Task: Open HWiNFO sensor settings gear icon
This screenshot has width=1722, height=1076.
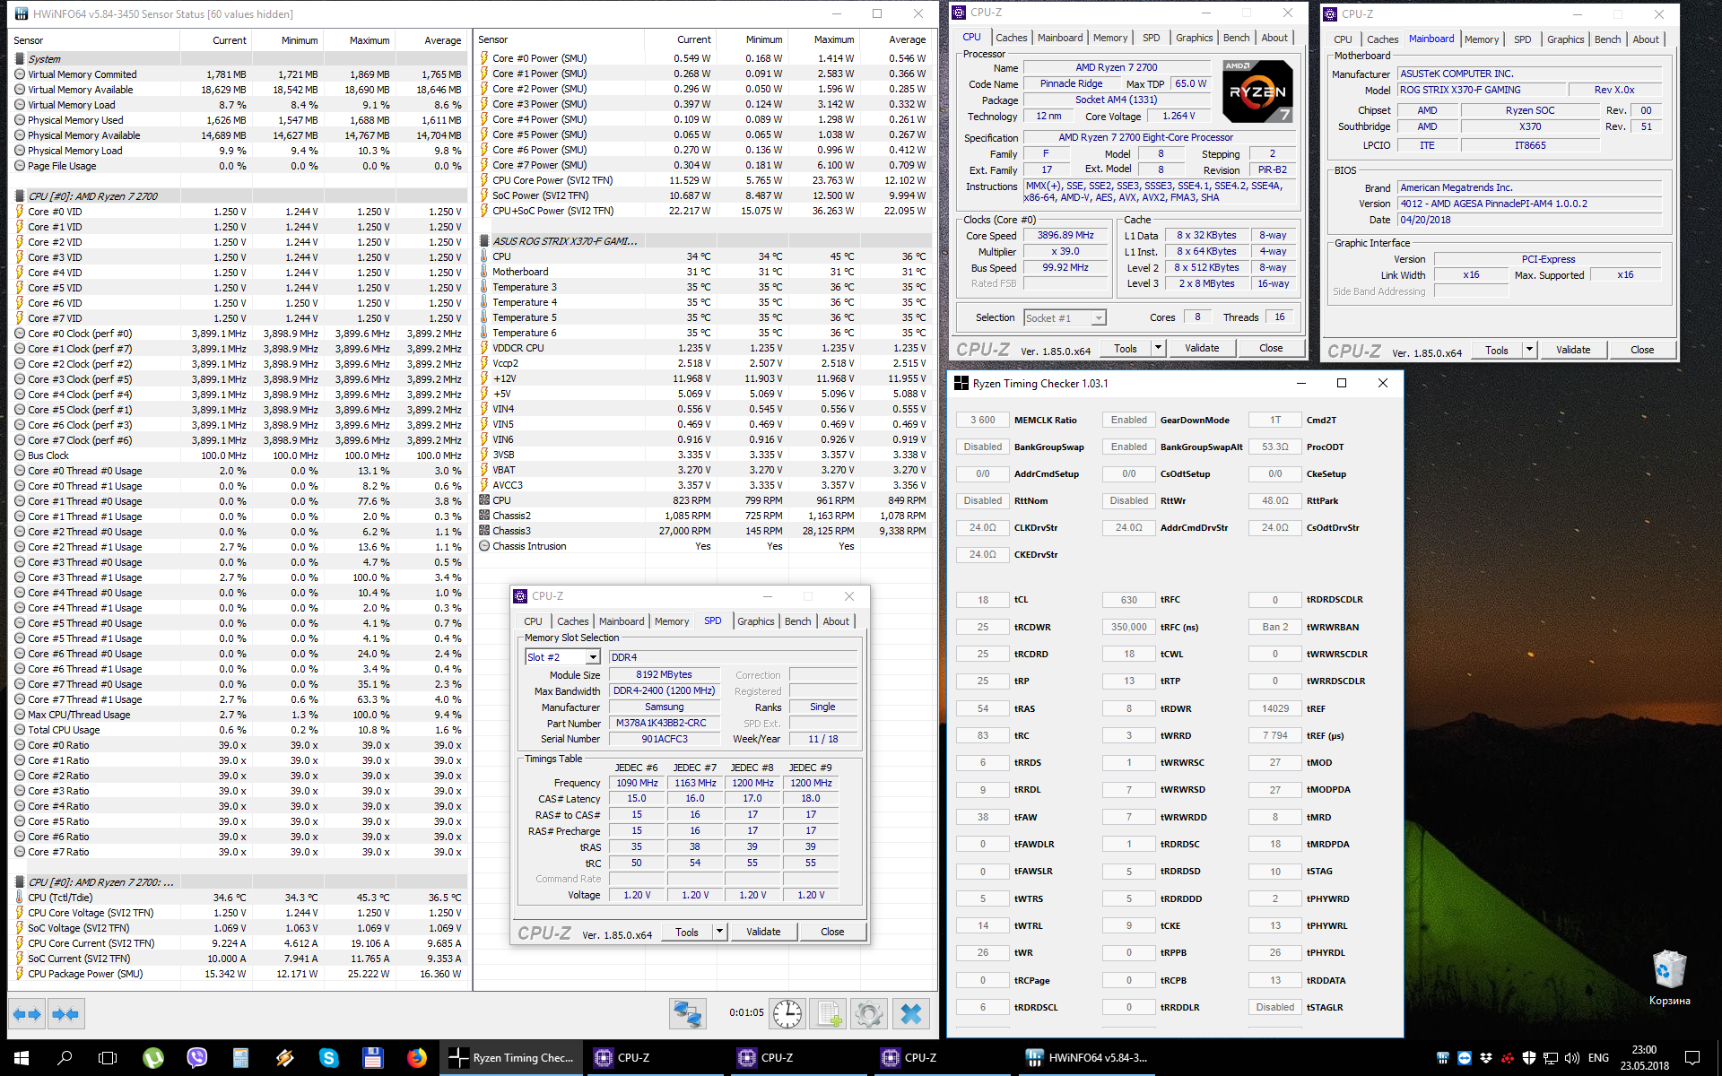Action: tap(868, 1014)
